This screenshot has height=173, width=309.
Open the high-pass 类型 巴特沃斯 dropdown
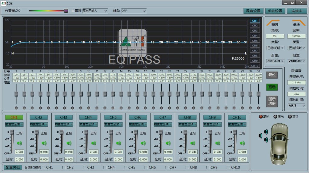click(275, 48)
